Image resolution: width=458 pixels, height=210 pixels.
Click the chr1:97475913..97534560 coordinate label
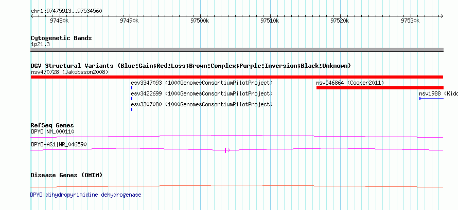click(x=66, y=11)
